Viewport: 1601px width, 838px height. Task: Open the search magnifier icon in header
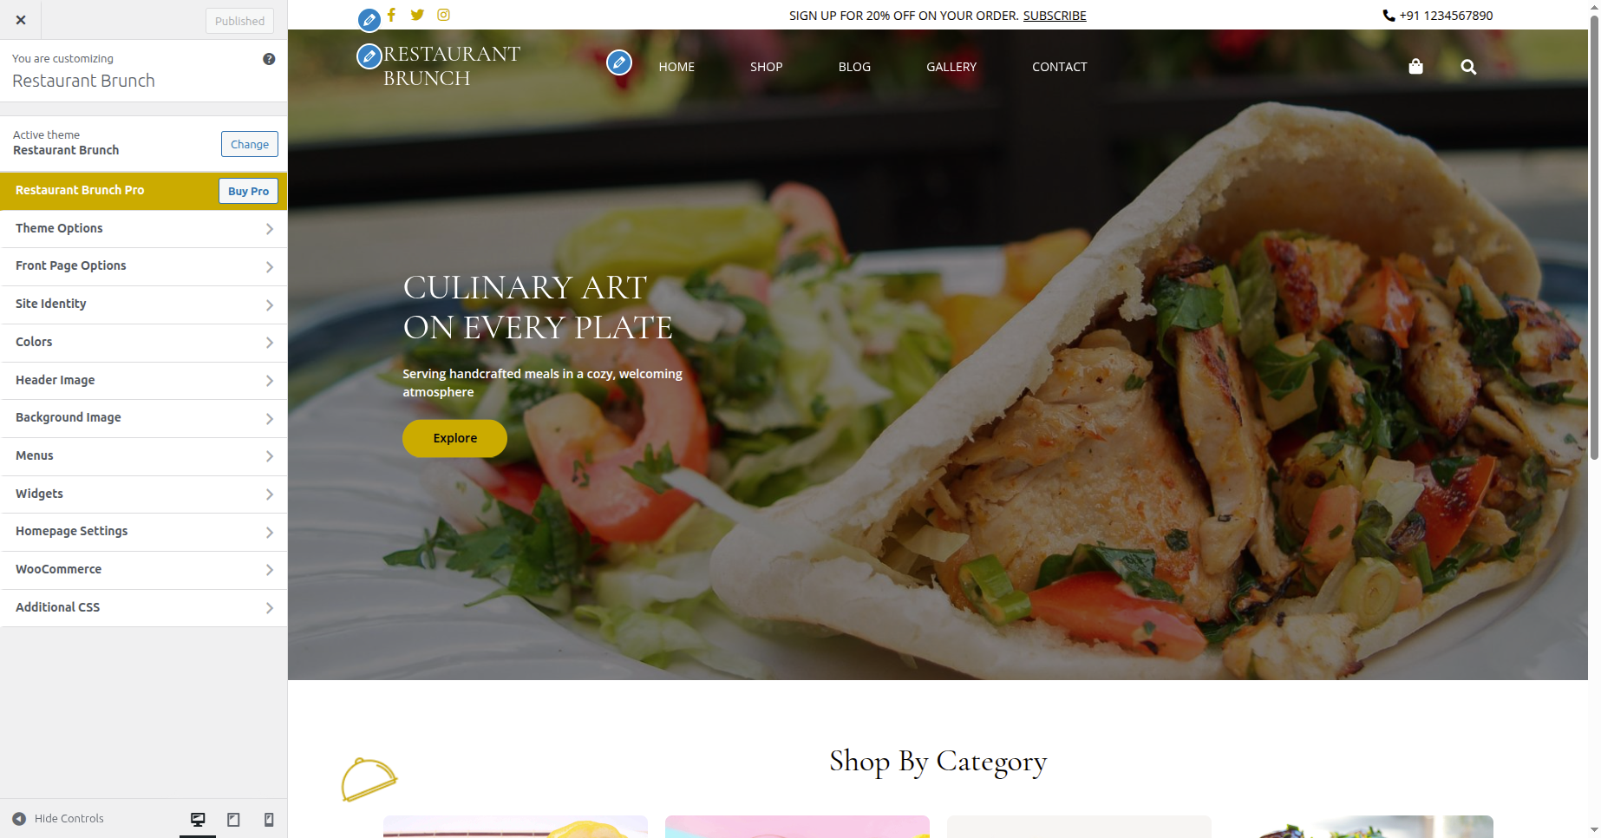(x=1468, y=67)
